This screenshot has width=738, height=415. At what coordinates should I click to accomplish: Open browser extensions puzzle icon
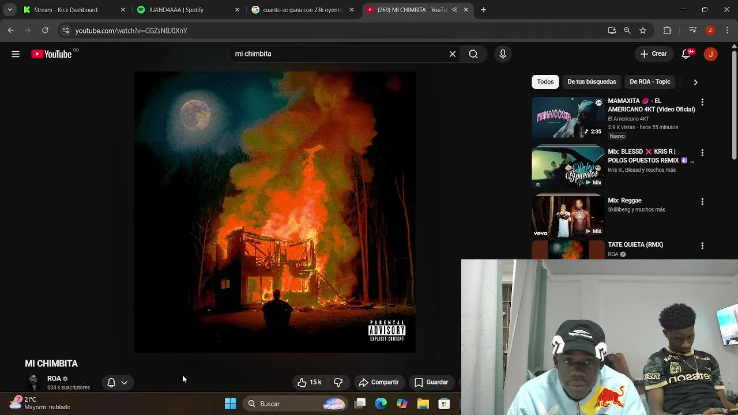pyautogui.click(x=668, y=31)
